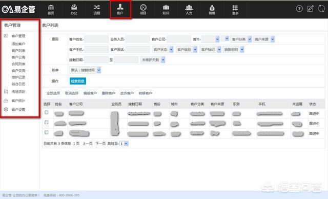Open the 更多 more grid icon
The image size is (328, 199).
235,9
